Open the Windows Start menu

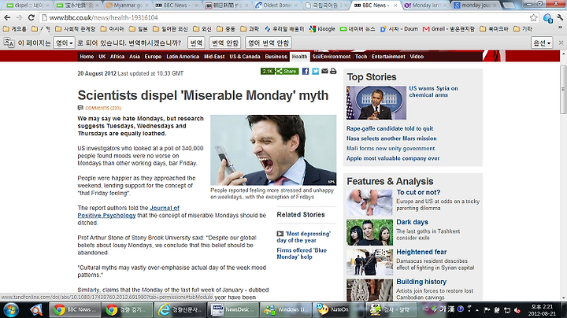click(x=11, y=310)
